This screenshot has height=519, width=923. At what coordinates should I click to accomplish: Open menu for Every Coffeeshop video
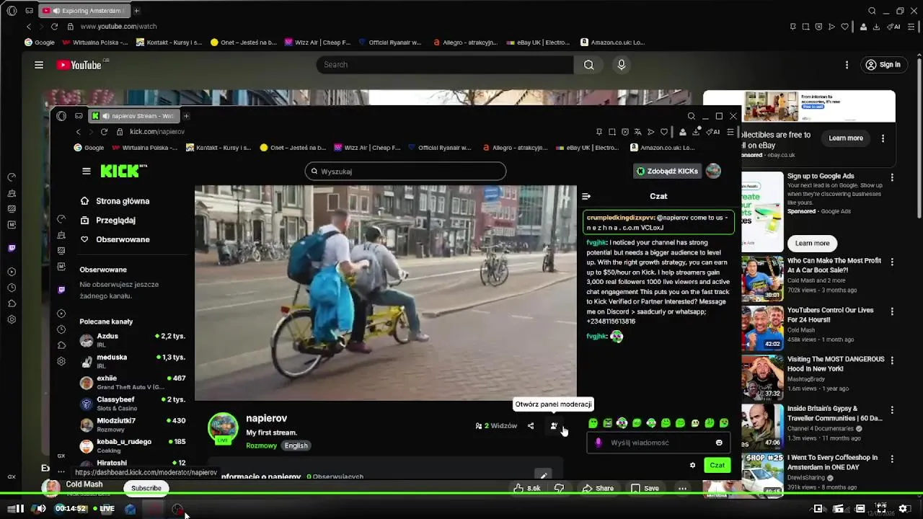coord(892,458)
